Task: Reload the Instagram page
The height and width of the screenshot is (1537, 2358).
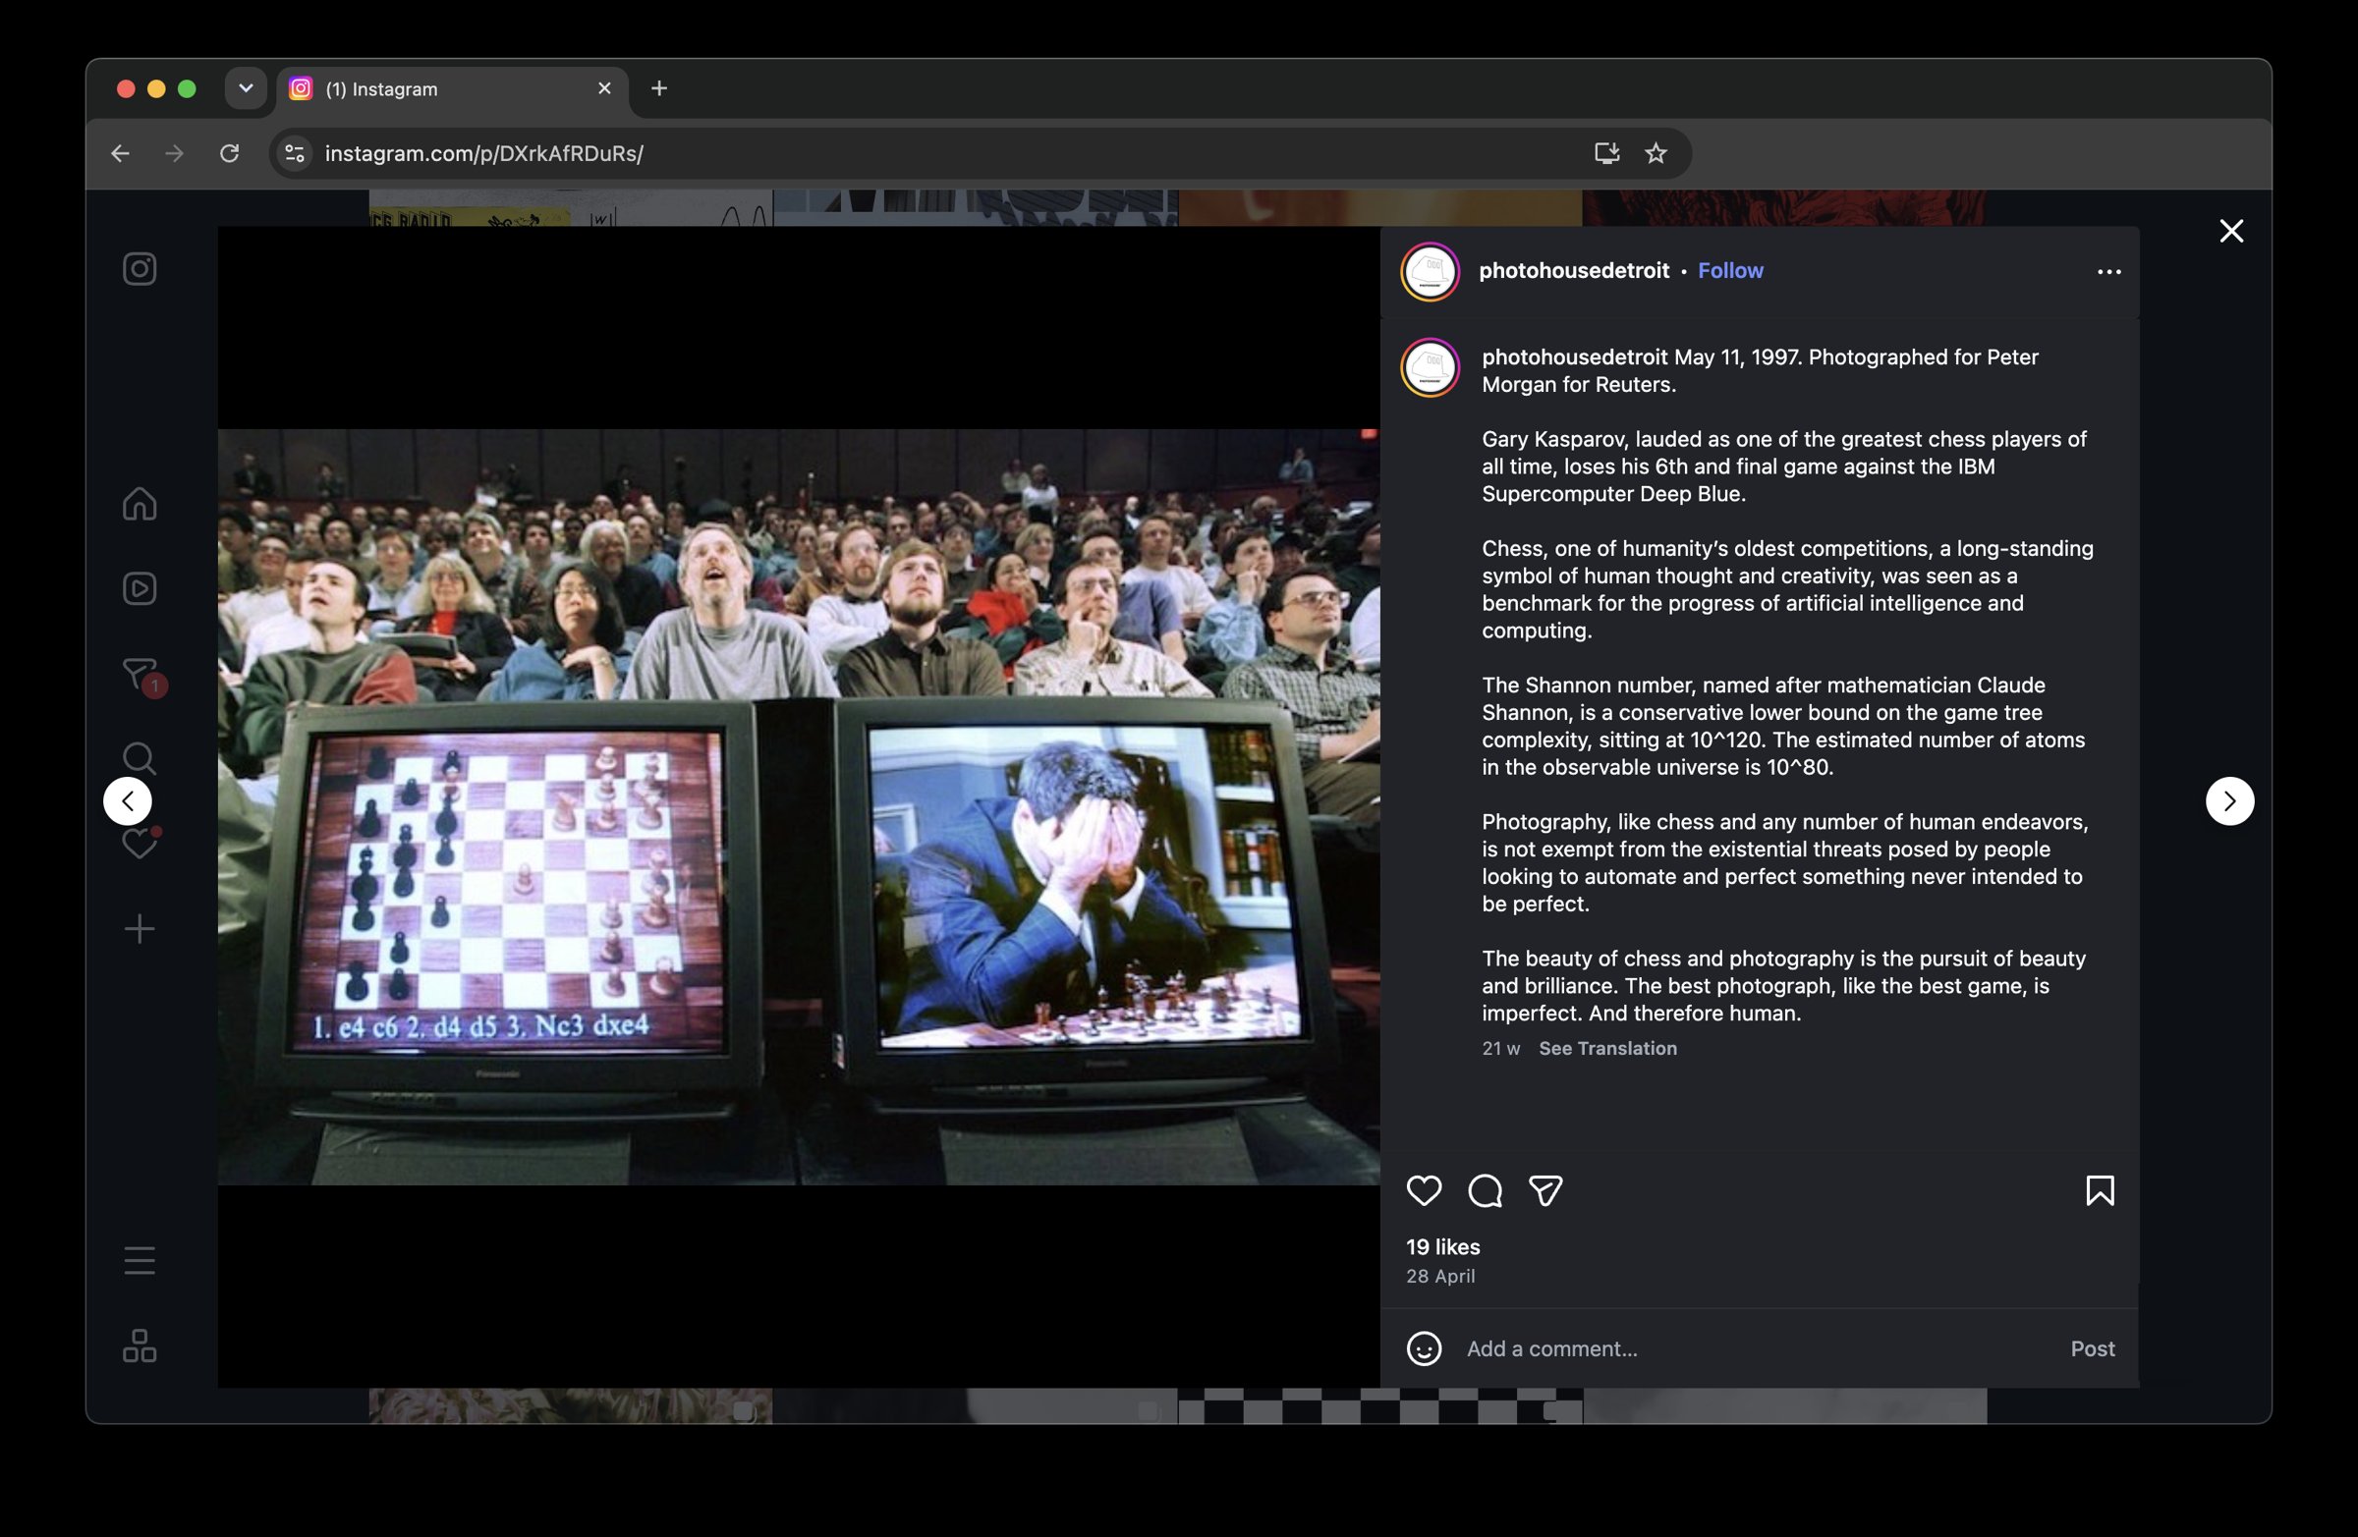Action: pos(229,153)
